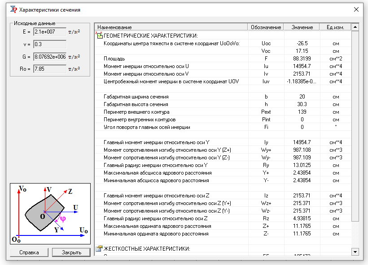This screenshot has width=368, height=265.
Task: Select Момент инерции относительно оси U row
Action: coord(223,66)
